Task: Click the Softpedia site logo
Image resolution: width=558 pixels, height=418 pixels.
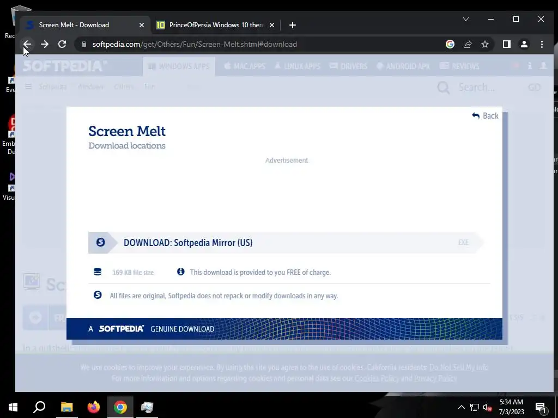Action: click(x=64, y=66)
